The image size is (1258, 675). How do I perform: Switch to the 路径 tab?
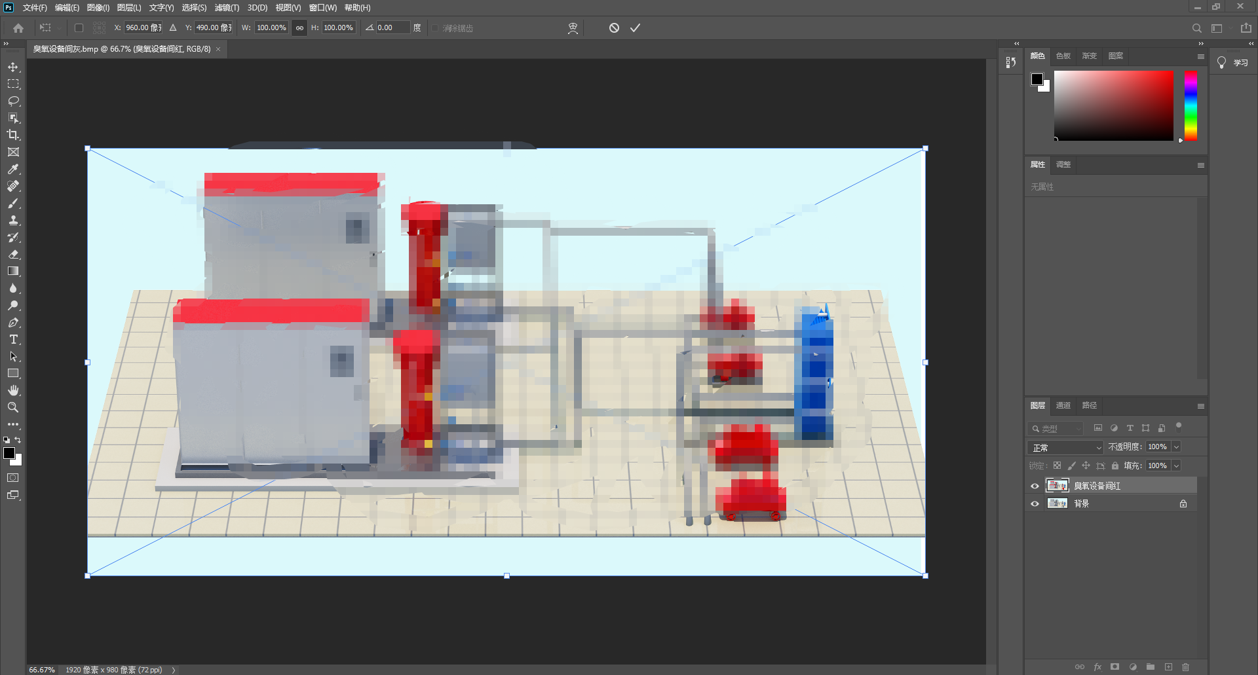pos(1090,405)
